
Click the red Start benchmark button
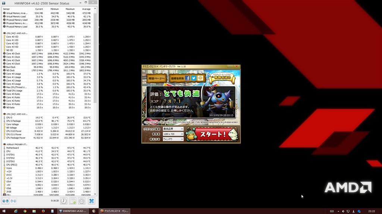pos(212,134)
